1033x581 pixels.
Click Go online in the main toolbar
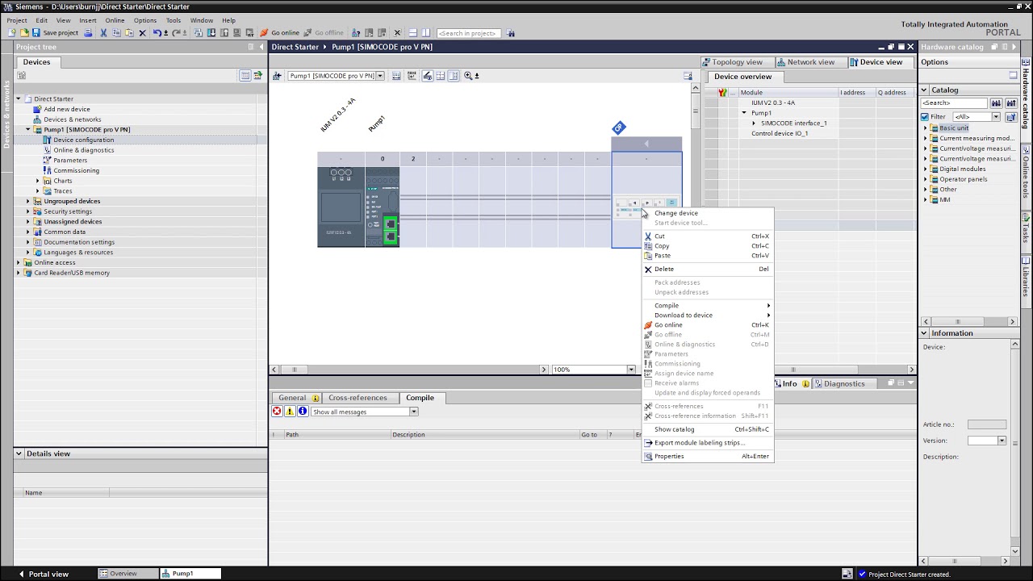click(280, 33)
